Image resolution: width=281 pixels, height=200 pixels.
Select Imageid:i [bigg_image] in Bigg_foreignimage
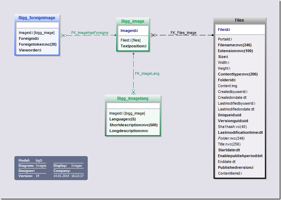click(x=37, y=33)
